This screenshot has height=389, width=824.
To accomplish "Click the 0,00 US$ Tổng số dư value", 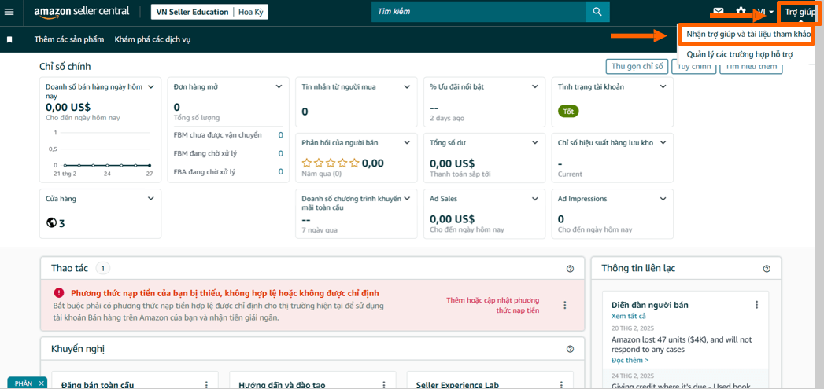I will (x=452, y=163).
